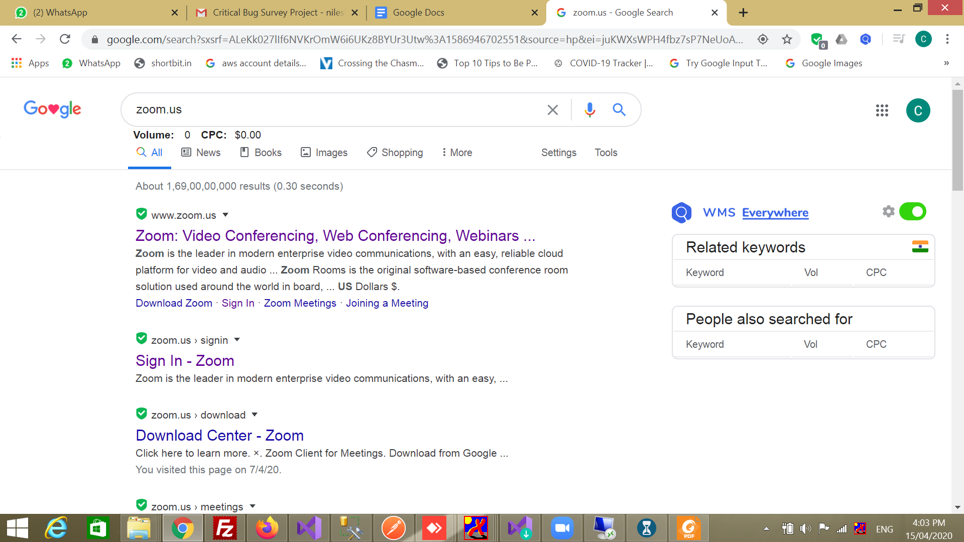The image size is (964, 542).
Task: Expand dropdown next to zoom.us › signin
Action: pyautogui.click(x=237, y=340)
